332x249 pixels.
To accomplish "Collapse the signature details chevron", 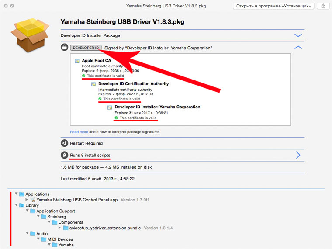I will point(298,48).
